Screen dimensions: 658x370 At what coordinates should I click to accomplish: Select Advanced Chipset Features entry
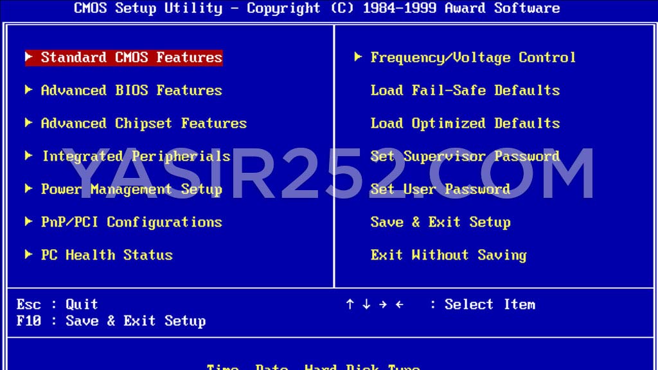(x=143, y=123)
